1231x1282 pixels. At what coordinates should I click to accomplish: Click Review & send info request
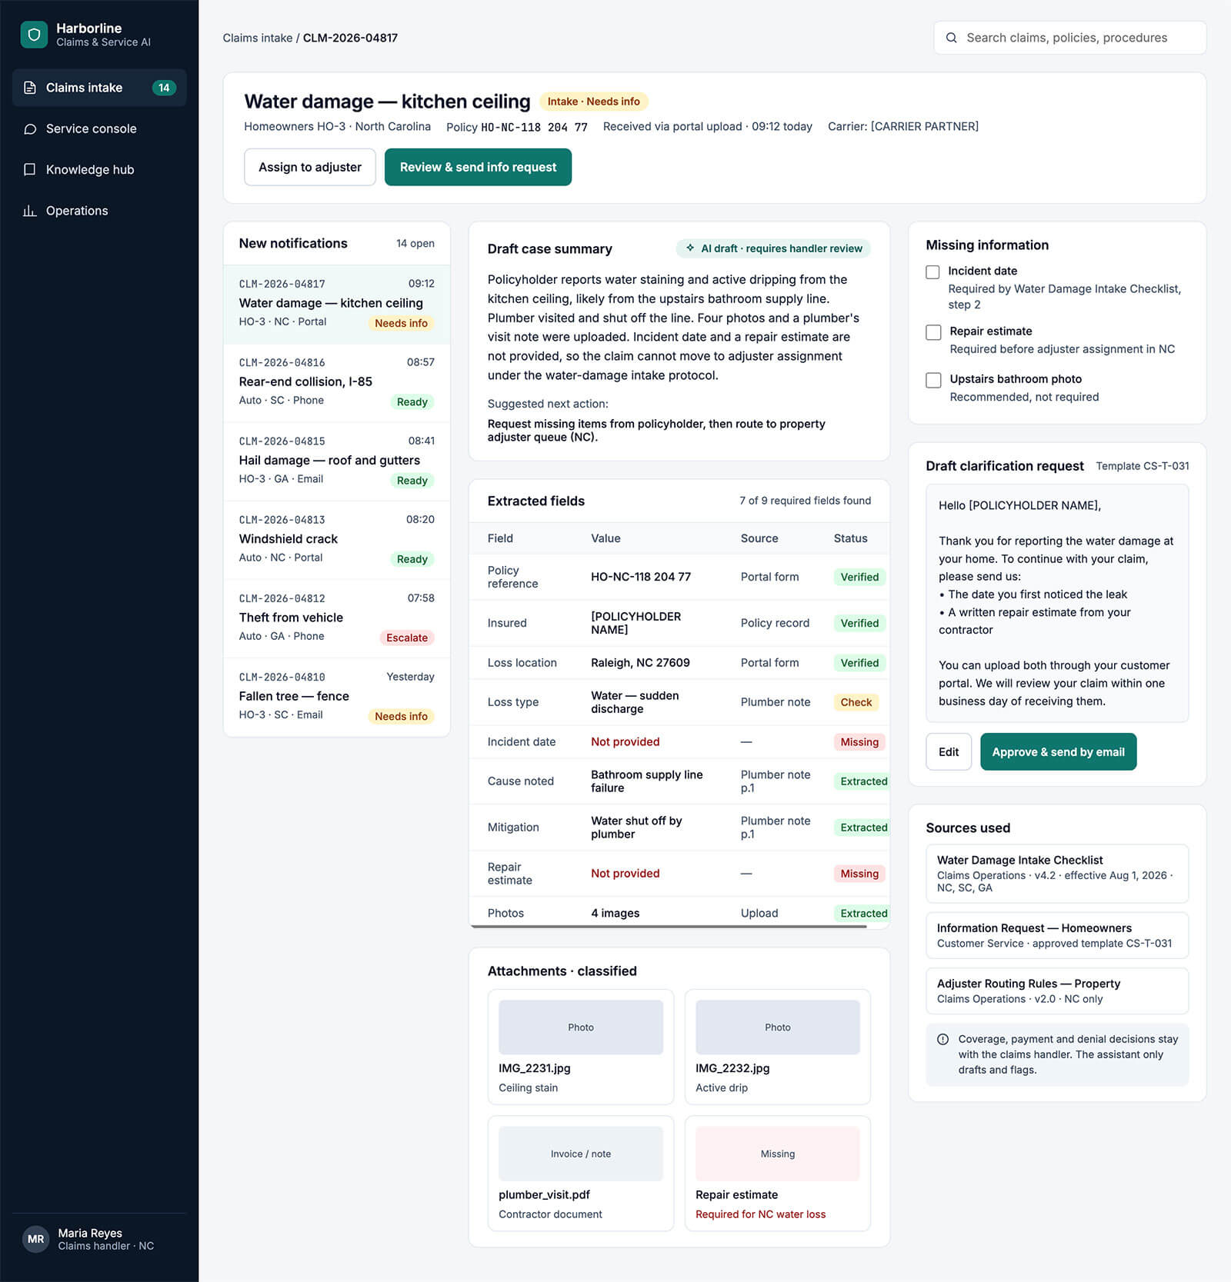pyautogui.click(x=478, y=167)
